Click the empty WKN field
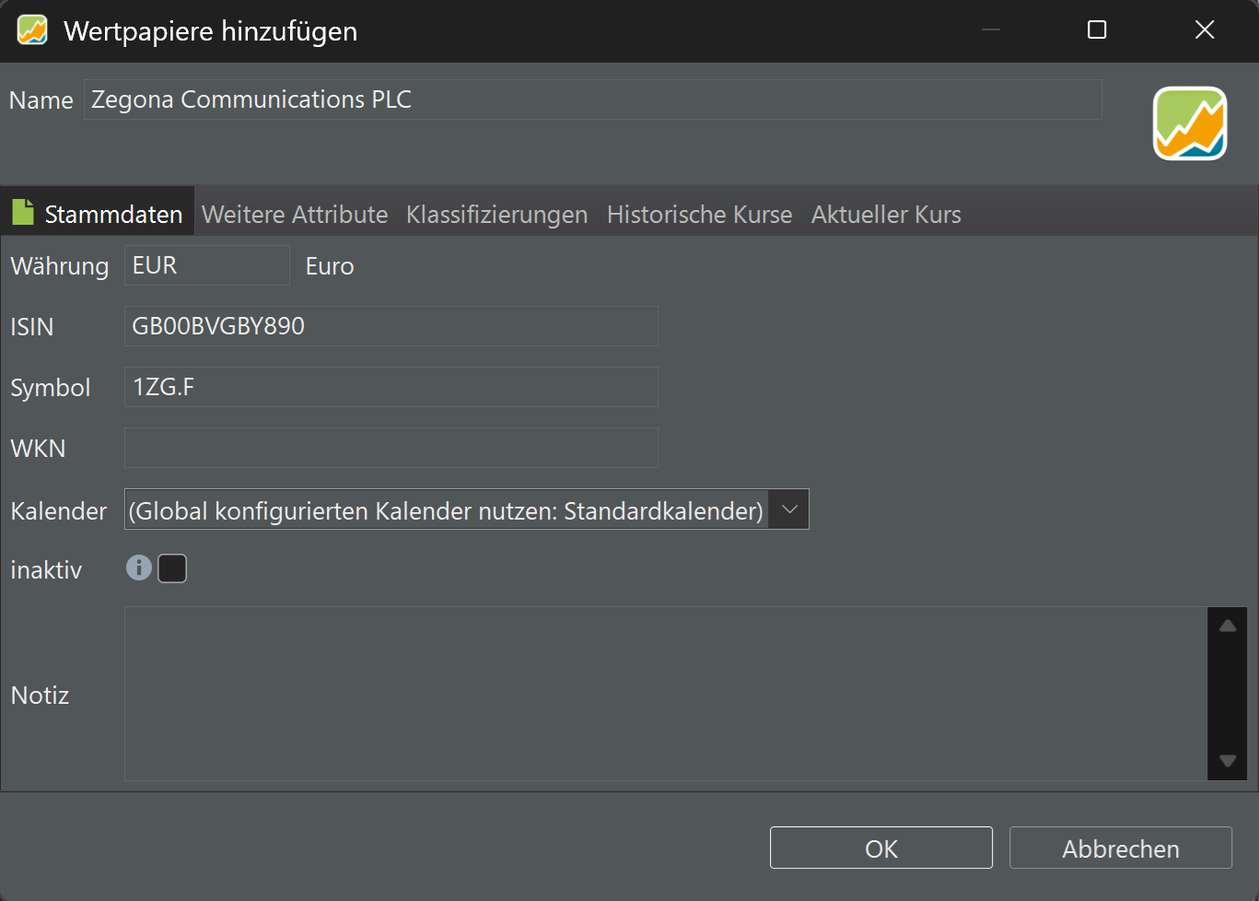The width and height of the screenshot is (1259, 901). pos(391,448)
